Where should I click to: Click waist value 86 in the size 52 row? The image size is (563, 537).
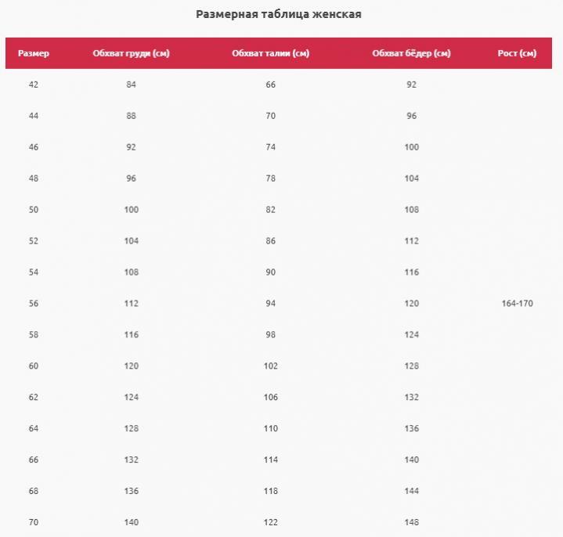271,241
